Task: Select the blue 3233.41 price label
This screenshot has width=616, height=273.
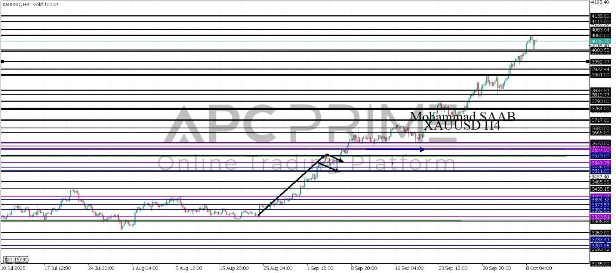Action: [600, 240]
